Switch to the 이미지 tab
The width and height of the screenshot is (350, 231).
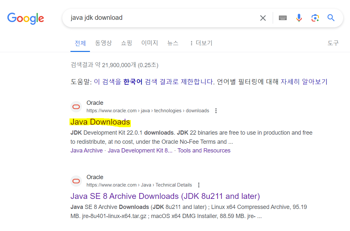(150, 43)
